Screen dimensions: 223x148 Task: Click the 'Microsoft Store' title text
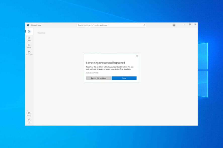pyautogui.click(x=36, y=25)
